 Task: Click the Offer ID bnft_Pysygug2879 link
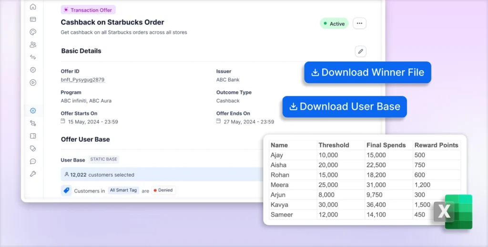pos(82,80)
